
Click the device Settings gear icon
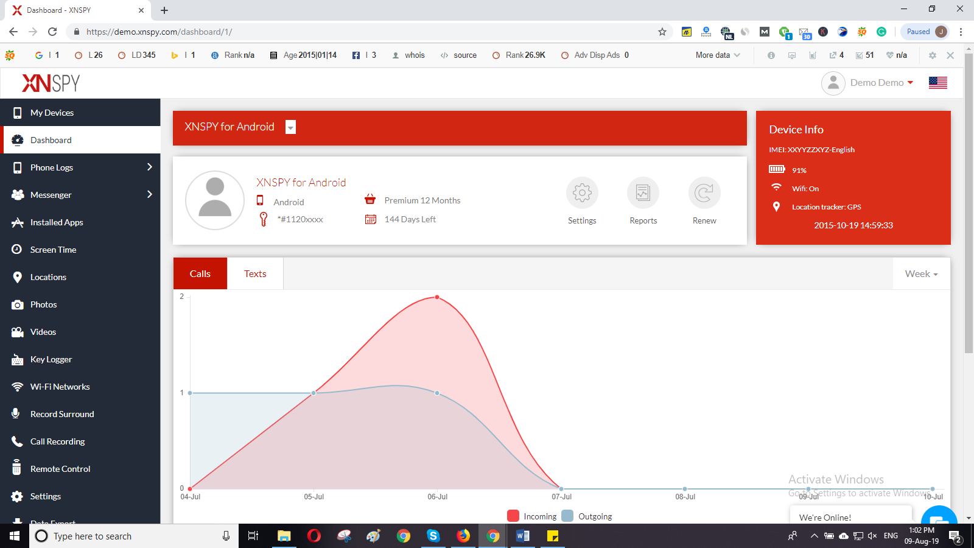click(582, 193)
